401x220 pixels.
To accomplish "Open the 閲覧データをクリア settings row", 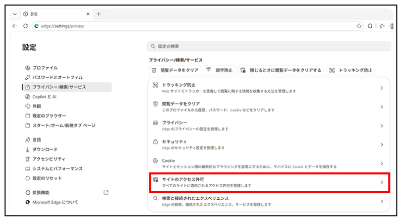I will [269, 106].
